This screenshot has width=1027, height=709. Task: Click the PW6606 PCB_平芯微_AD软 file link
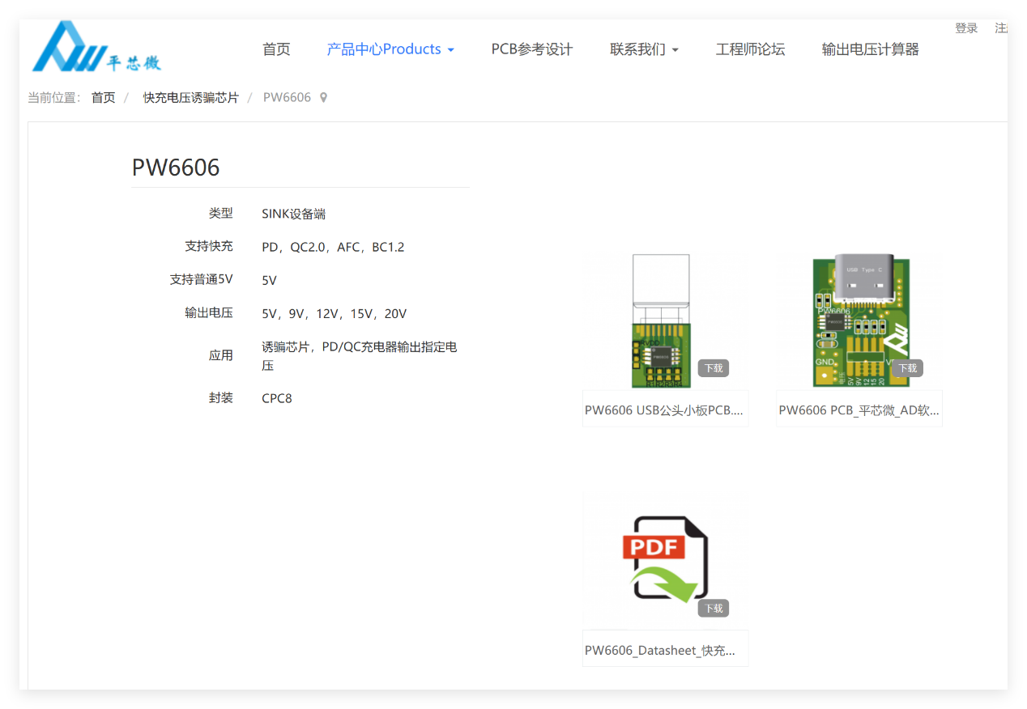(859, 409)
